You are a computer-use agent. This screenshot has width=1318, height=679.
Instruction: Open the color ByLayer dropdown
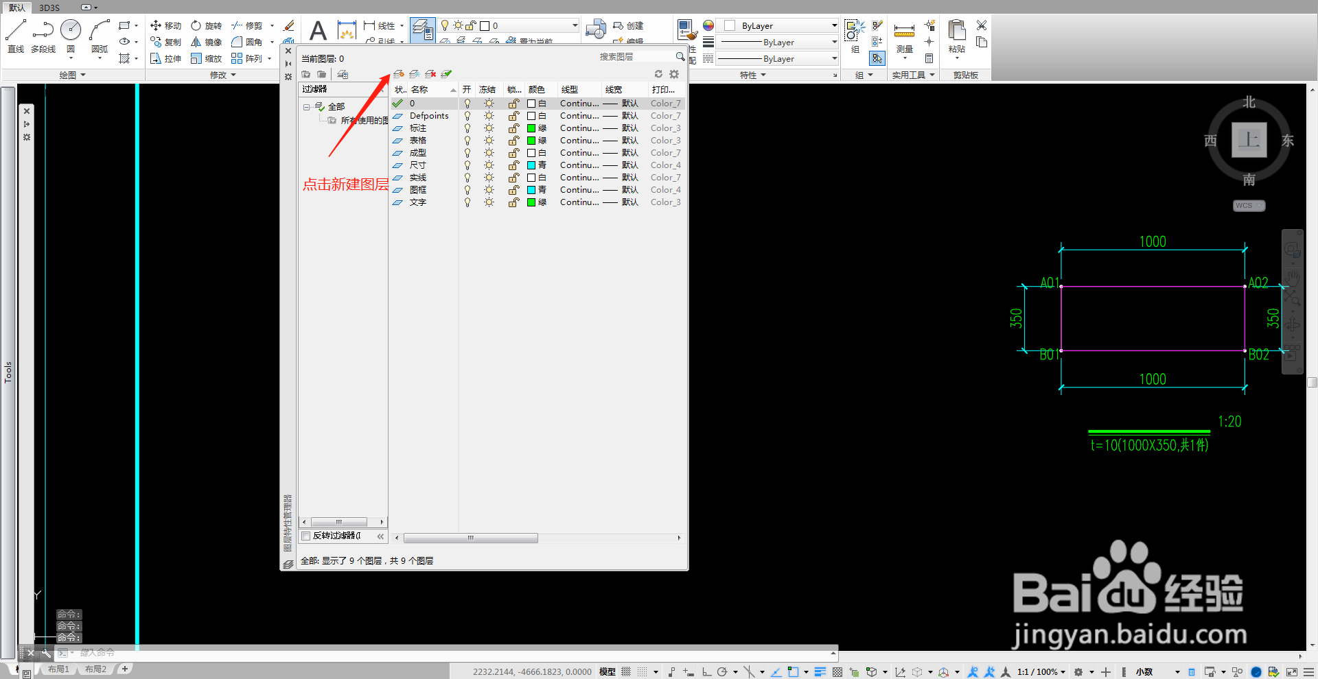(834, 25)
